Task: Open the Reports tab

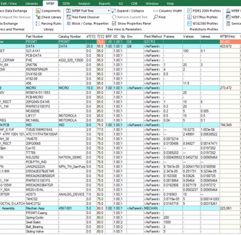Action: [x=105, y=4]
